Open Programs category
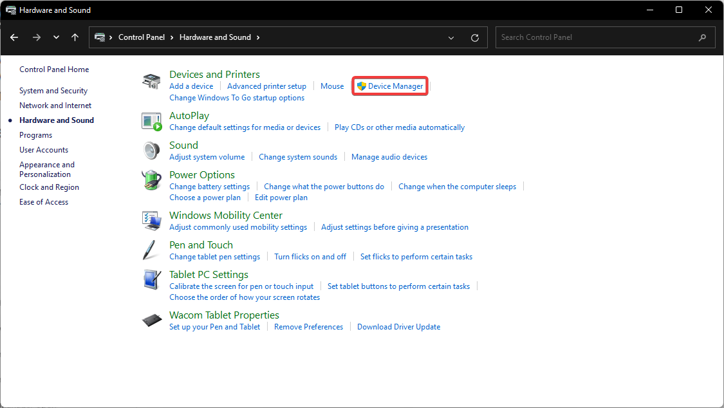Viewport: 724px width, 408px height. [35, 134]
